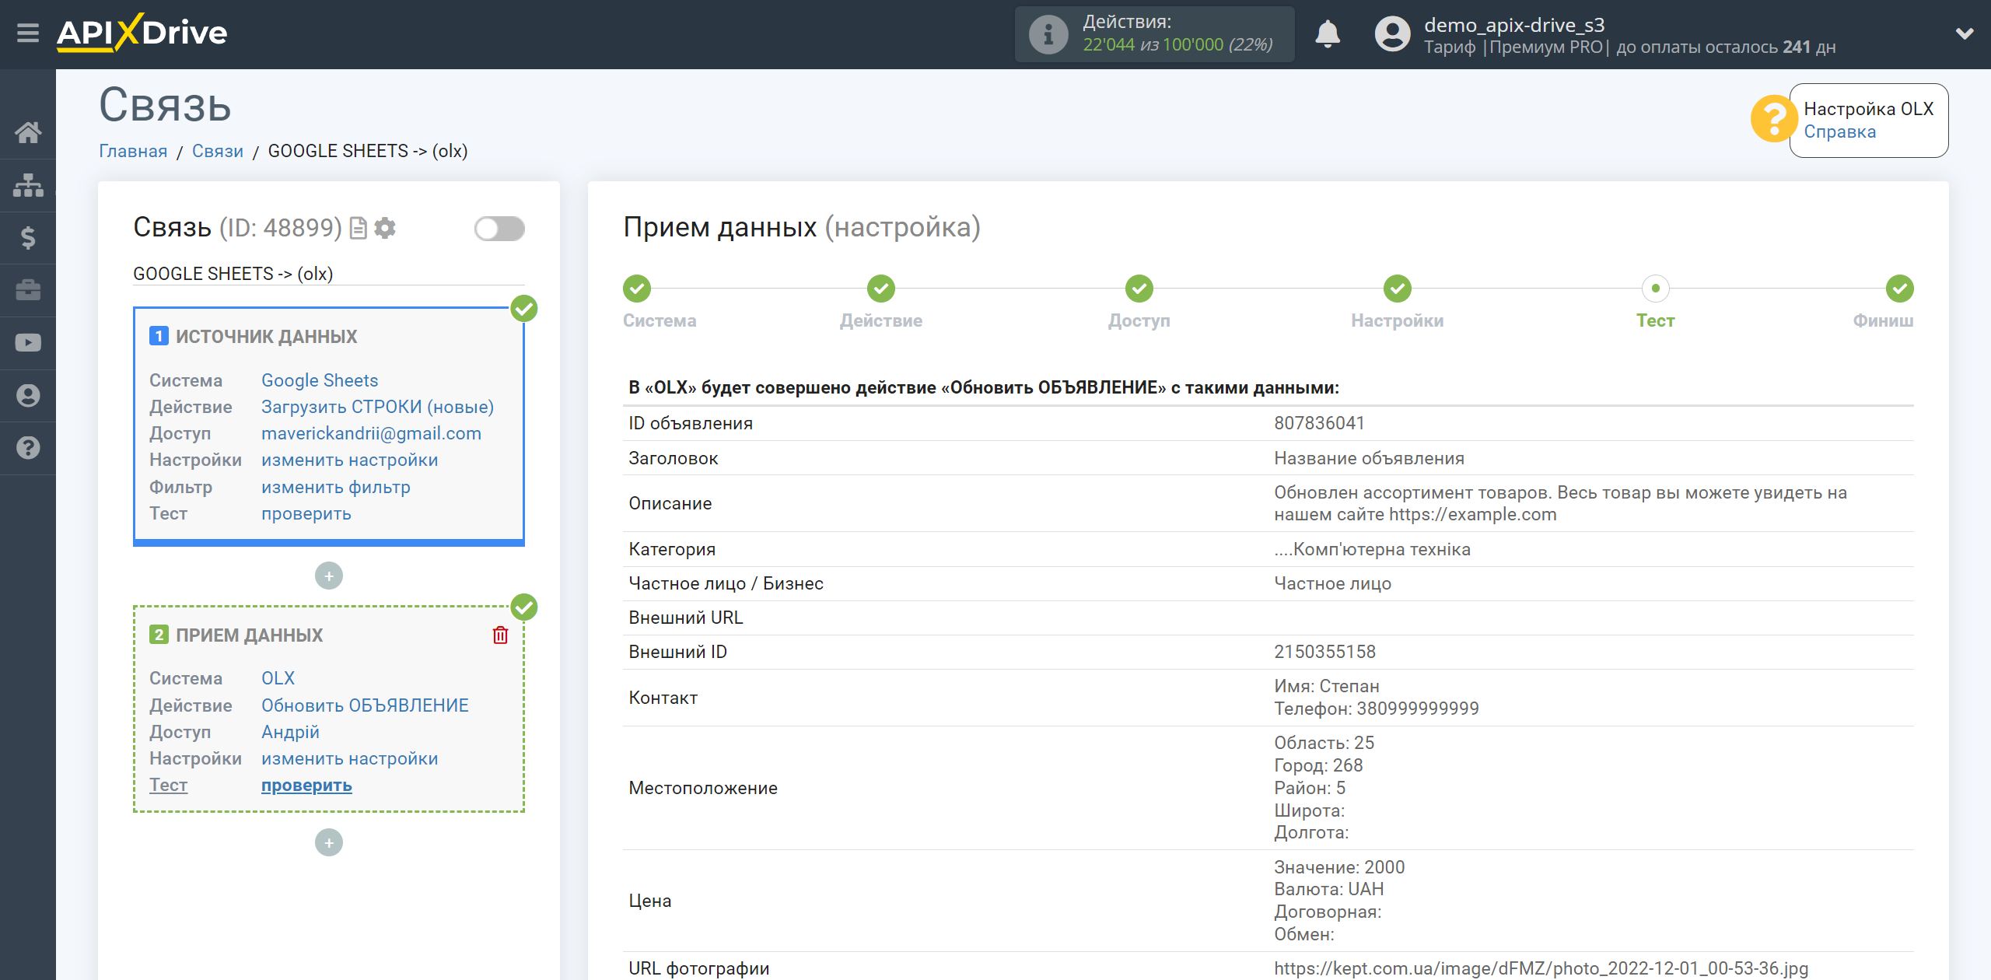Click destination изменить настройки link
Image resolution: width=1991 pixels, height=980 pixels.
349,758
